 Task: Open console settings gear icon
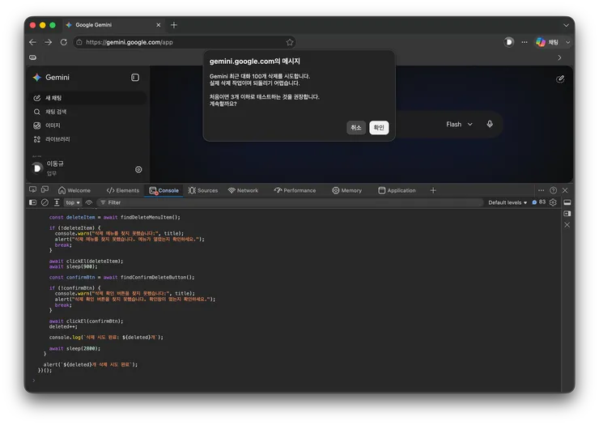553,202
